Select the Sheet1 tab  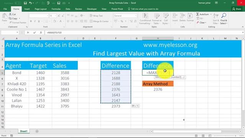(x=24, y=131)
